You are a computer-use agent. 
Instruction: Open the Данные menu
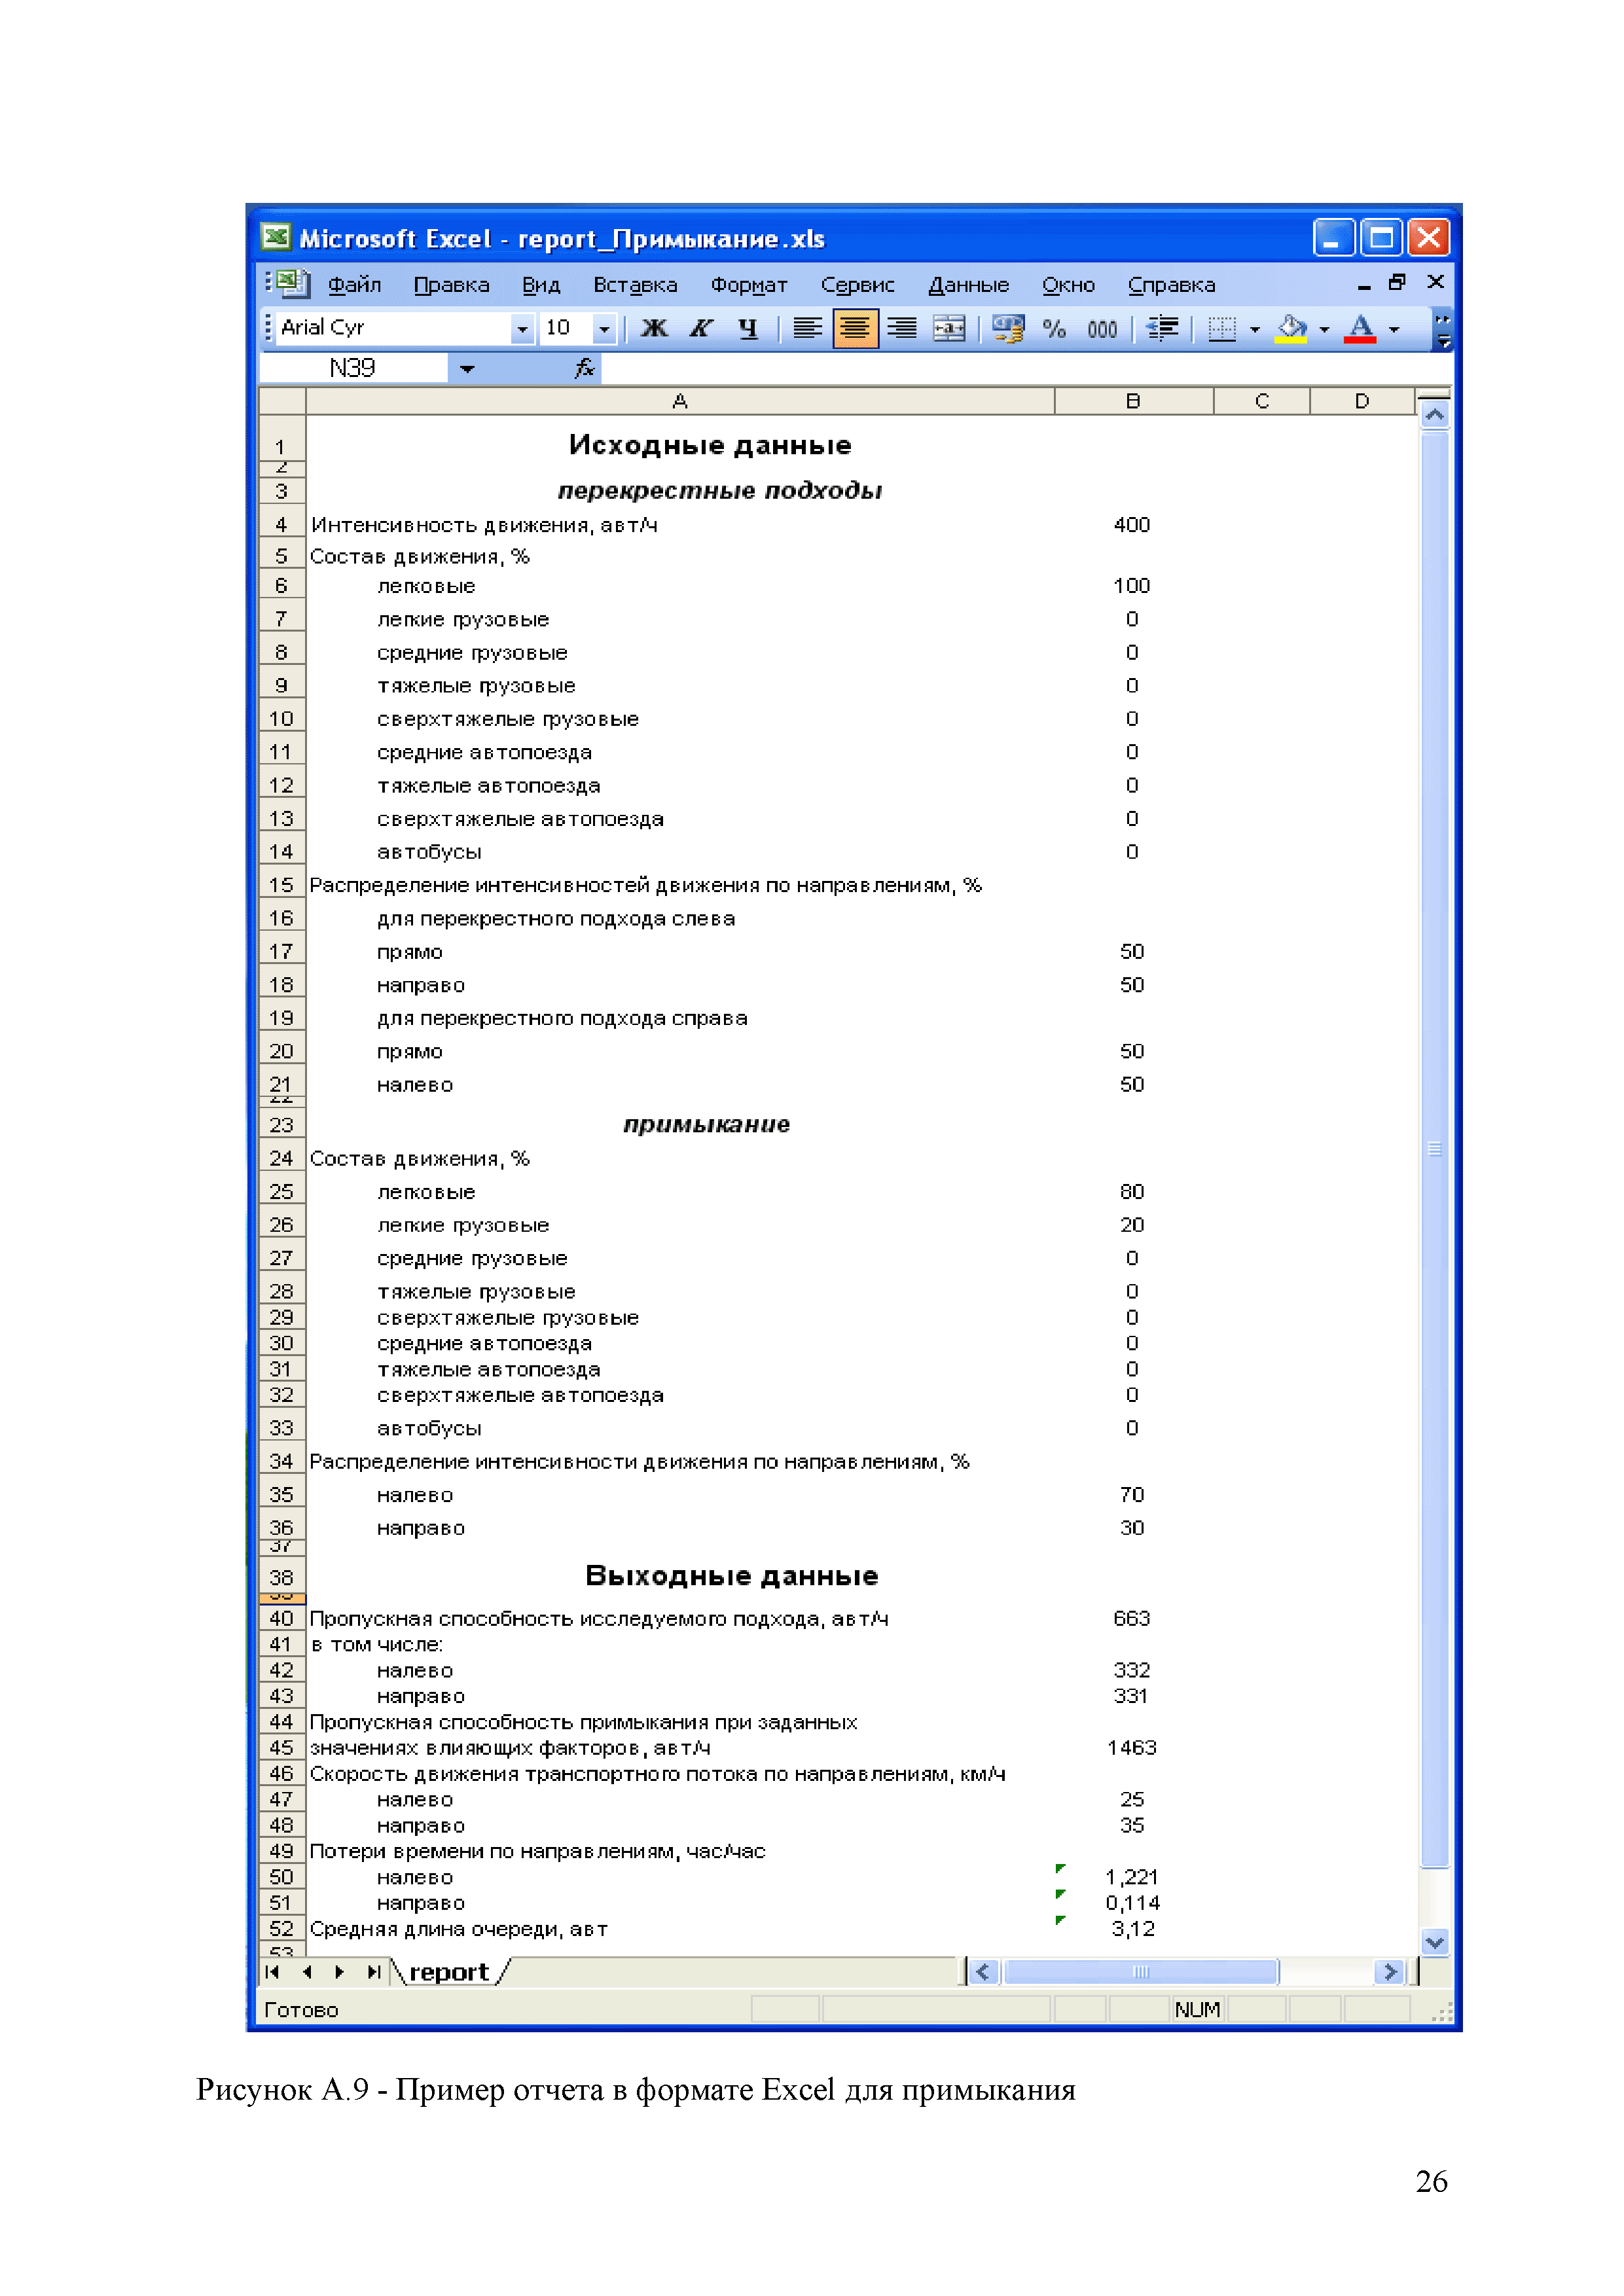point(968,285)
